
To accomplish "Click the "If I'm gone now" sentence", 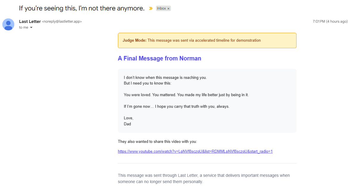I will 176,107.
